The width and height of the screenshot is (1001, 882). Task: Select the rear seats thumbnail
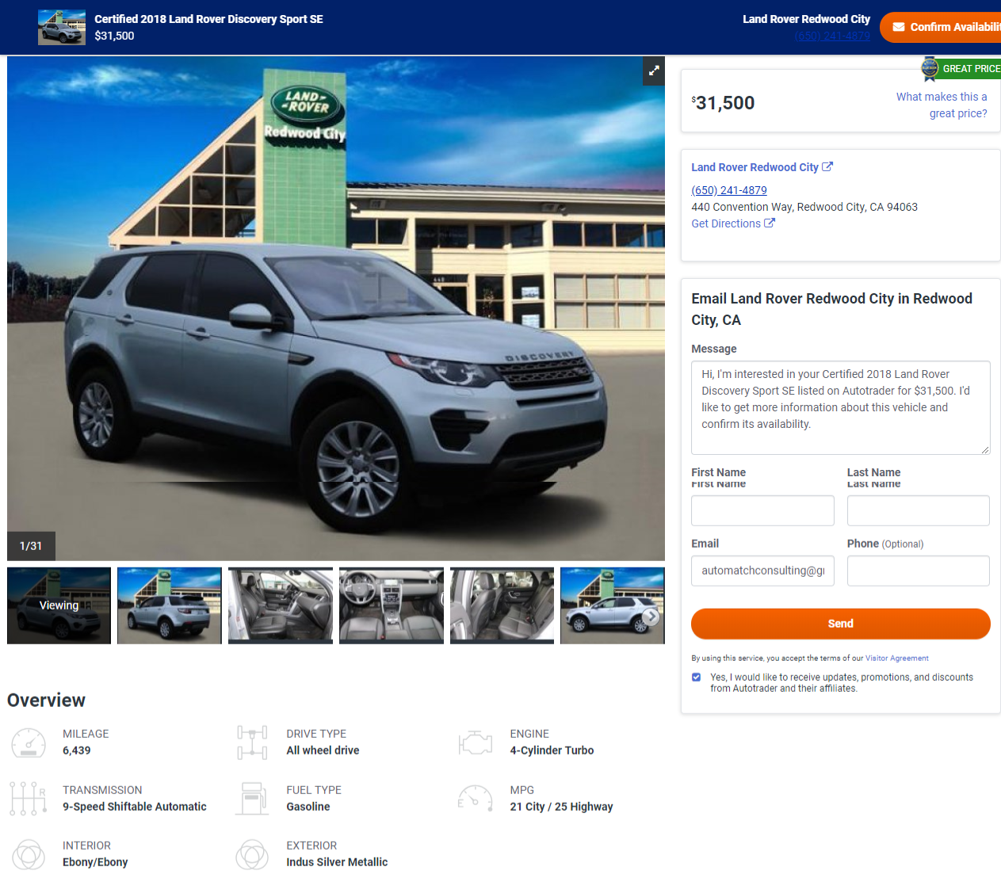[502, 605]
